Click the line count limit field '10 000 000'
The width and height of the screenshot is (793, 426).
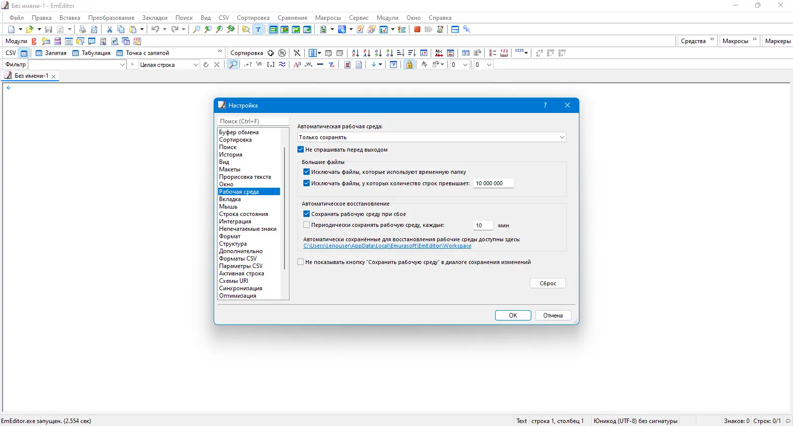(x=493, y=183)
